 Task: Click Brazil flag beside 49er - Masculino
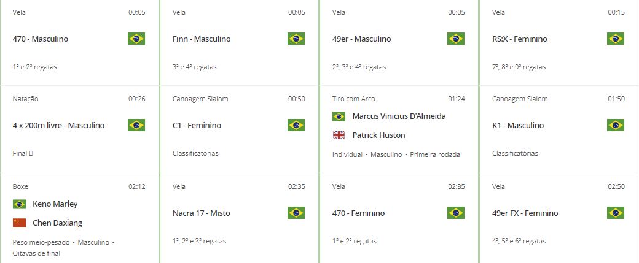456,39
